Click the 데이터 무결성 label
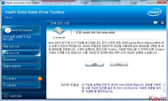 [x=70, y=85]
